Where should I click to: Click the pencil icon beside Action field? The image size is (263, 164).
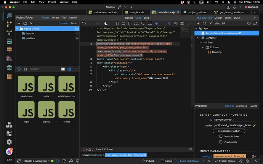254,126
